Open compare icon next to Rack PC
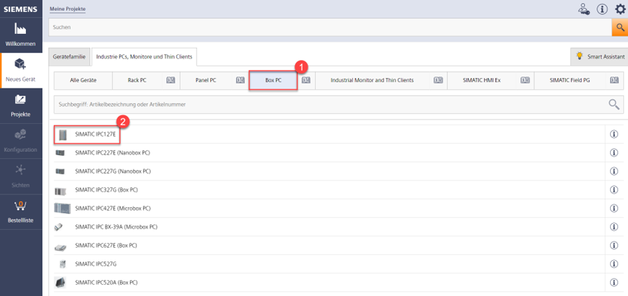Viewport: 628px width, 296px height. tap(171, 80)
